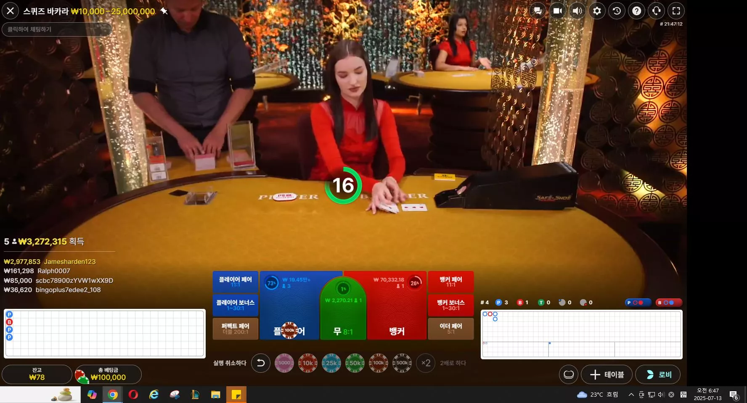Show hidden system tray icons chevron
Screen dimensions: 747x403
(631, 395)
